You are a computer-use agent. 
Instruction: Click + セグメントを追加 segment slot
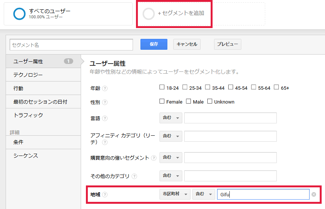click(174, 14)
